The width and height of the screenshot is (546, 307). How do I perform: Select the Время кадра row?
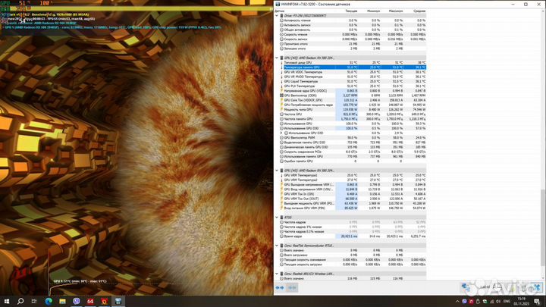pos(353,237)
